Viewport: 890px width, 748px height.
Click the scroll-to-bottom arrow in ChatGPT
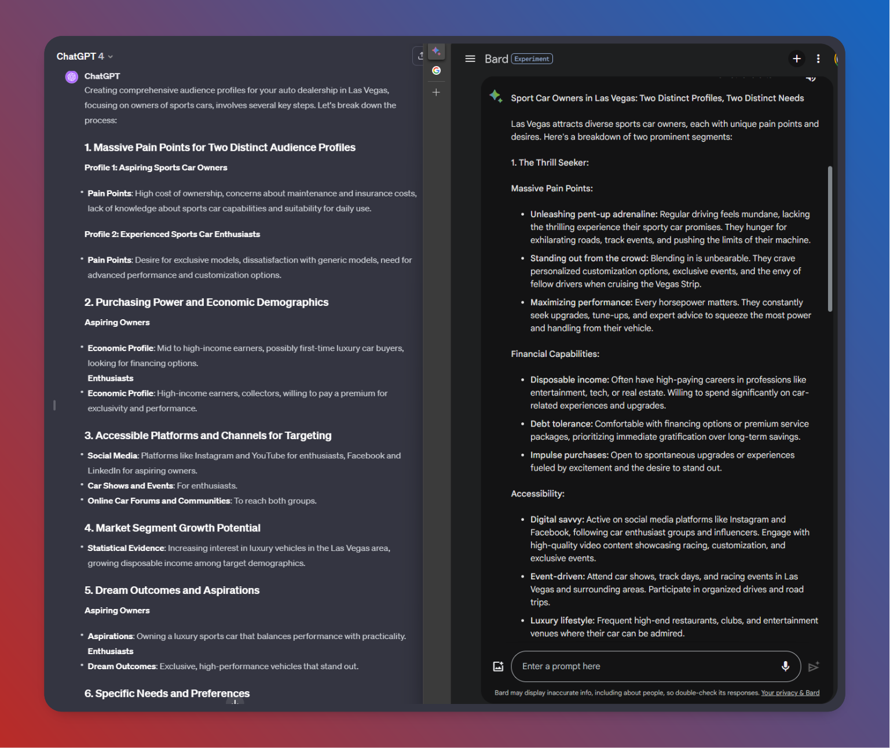coord(235,700)
